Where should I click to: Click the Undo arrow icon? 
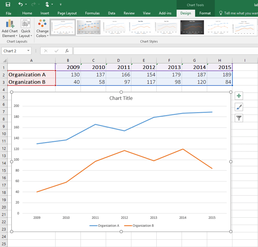21,4
